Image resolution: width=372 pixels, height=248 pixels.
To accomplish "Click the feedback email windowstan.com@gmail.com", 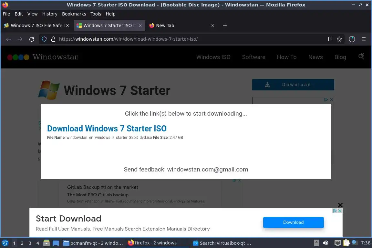I will coord(208,170).
